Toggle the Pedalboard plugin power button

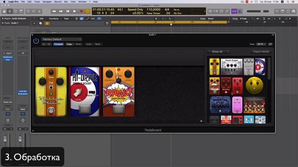pos(36,41)
